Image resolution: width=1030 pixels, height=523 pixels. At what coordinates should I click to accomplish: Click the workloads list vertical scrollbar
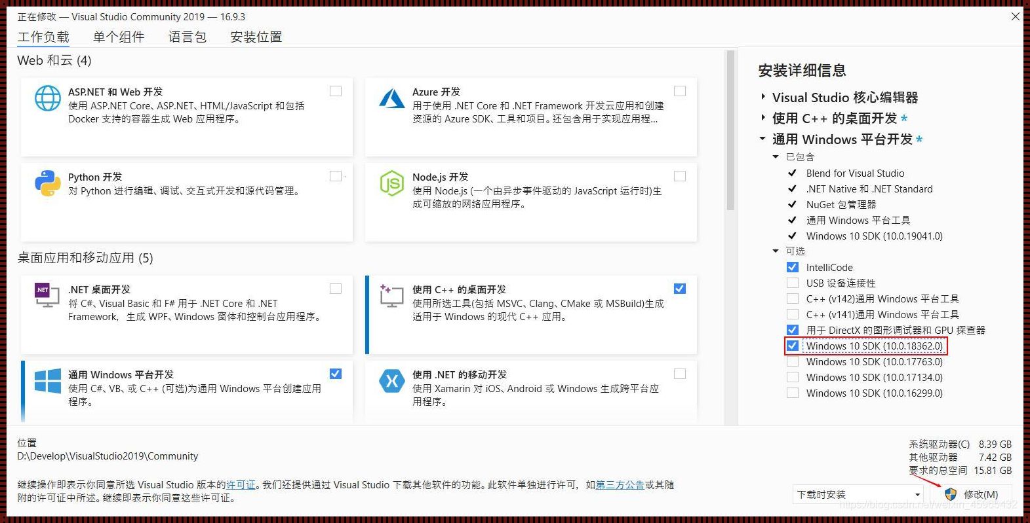tap(730, 131)
